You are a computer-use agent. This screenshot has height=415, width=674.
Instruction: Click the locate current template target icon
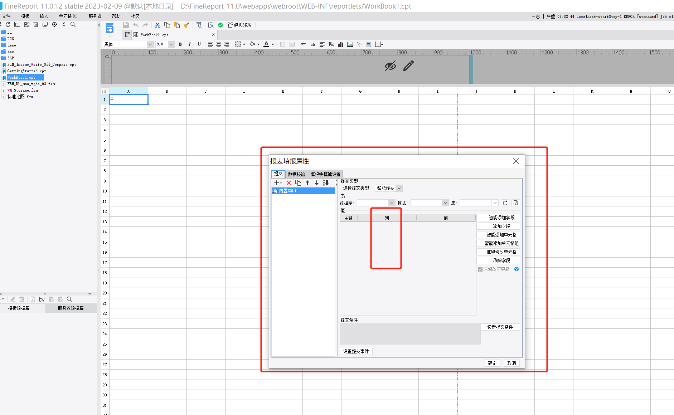(54, 24)
